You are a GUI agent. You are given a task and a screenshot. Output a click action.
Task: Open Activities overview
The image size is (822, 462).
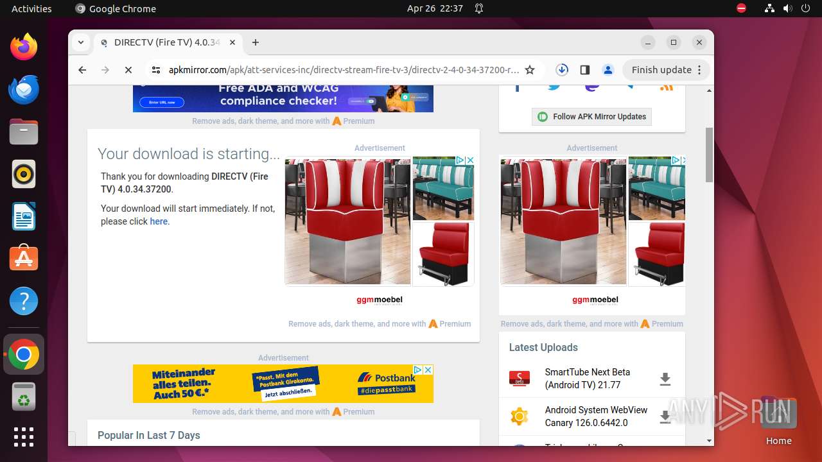point(31,8)
